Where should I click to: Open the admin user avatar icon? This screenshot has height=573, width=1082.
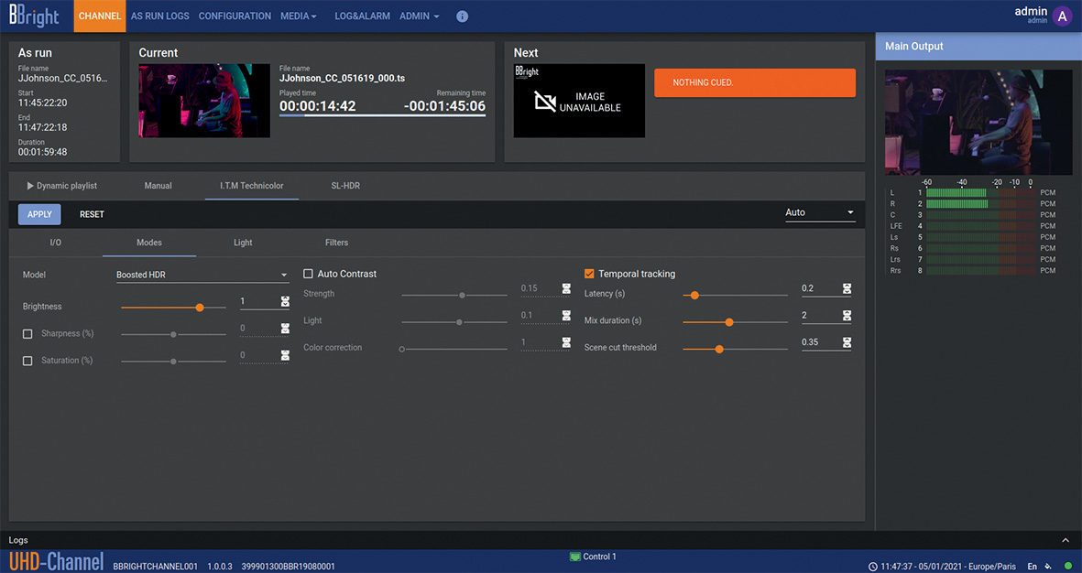1062,16
